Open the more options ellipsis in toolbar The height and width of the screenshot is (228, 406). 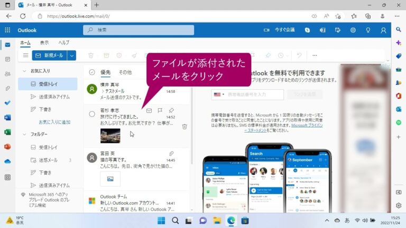pos(315,55)
